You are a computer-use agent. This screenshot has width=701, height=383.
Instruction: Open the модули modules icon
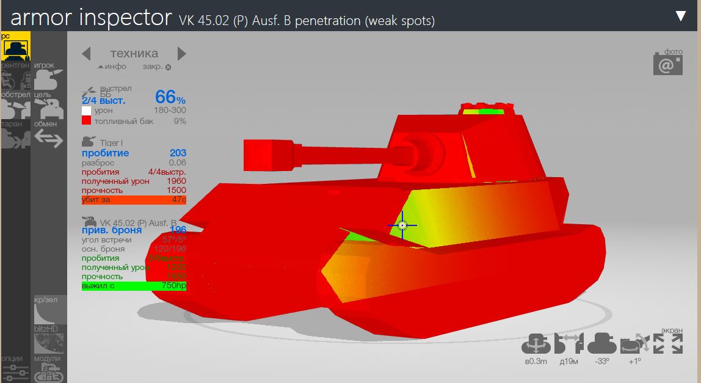[x=49, y=369]
